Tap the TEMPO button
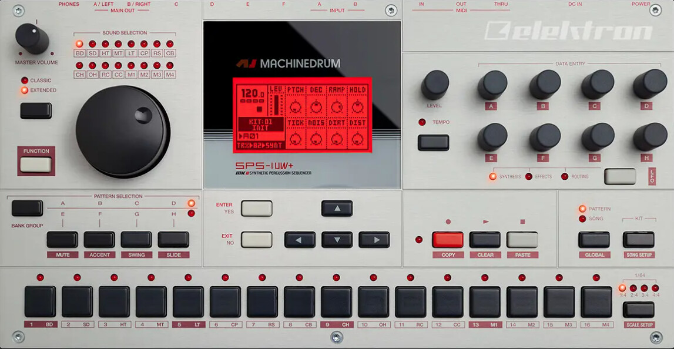 (x=434, y=143)
